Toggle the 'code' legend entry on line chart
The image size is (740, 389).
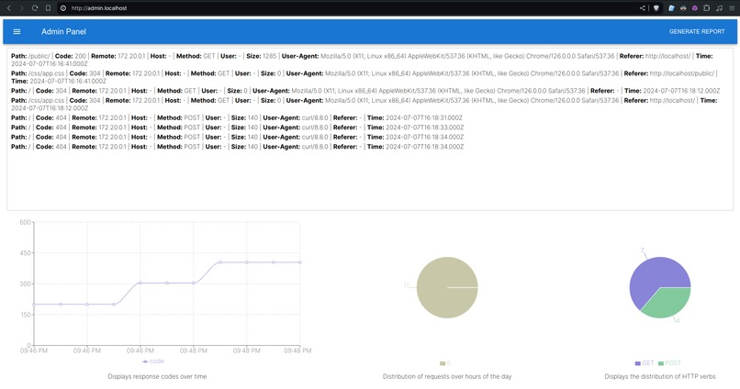(x=153, y=361)
